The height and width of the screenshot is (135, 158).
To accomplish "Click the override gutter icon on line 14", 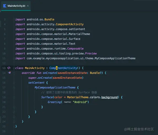I will 9,72.
